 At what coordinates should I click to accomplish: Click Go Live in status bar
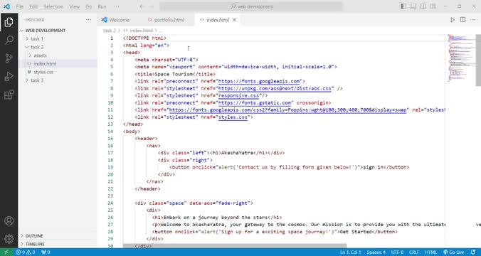(454, 252)
